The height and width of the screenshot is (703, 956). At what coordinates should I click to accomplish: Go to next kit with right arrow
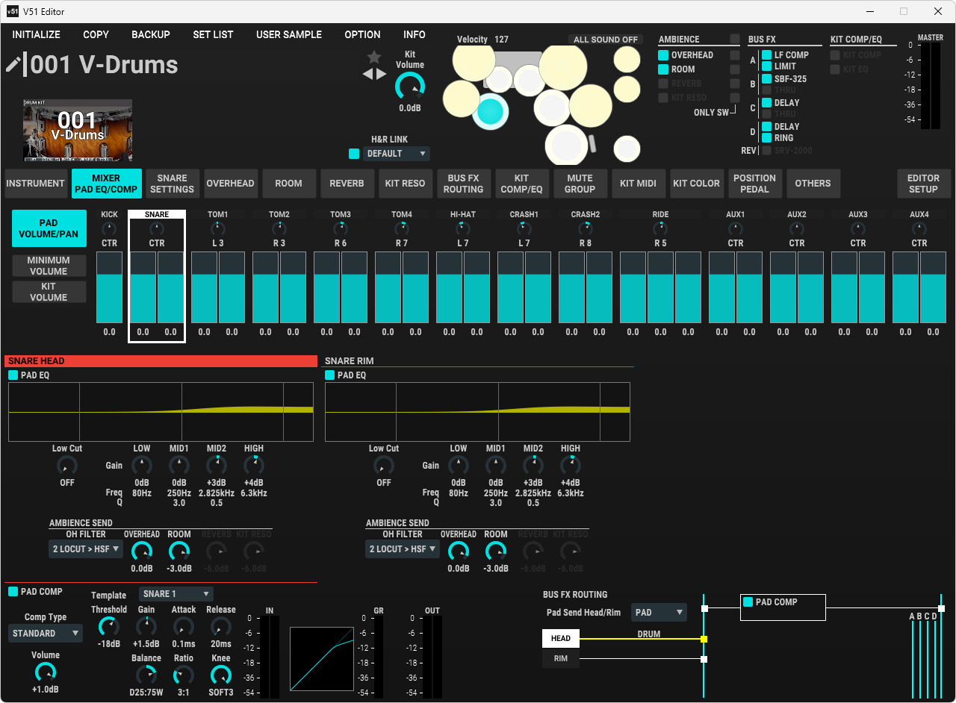pos(382,74)
